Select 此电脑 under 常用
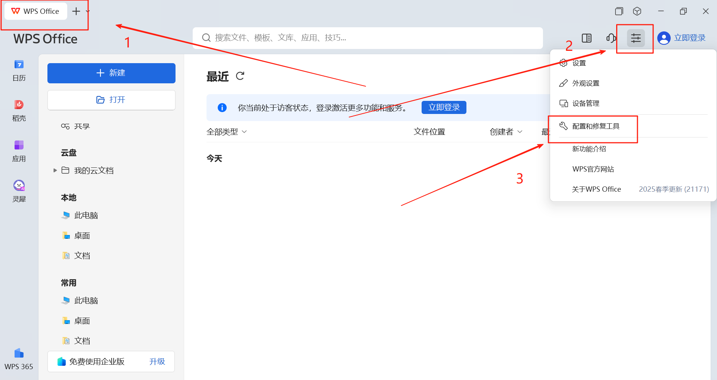The image size is (717, 380). (x=80, y=300)
